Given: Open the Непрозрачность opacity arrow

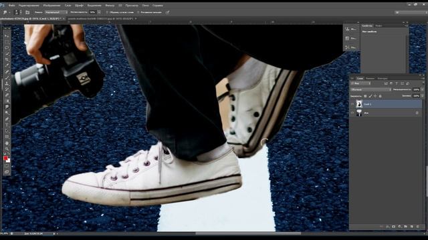Looking at the screenshot, I should [422, 89].
